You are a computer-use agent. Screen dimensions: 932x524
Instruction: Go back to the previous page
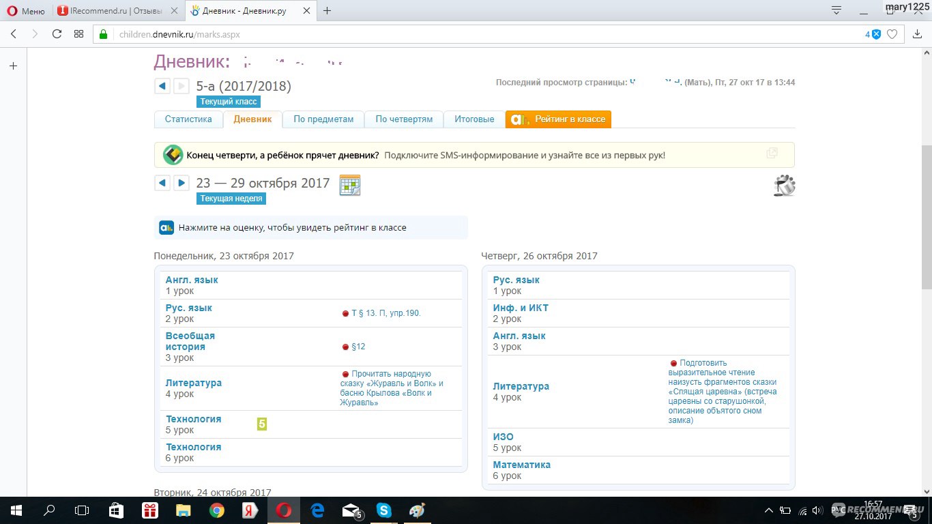[13, 34]
